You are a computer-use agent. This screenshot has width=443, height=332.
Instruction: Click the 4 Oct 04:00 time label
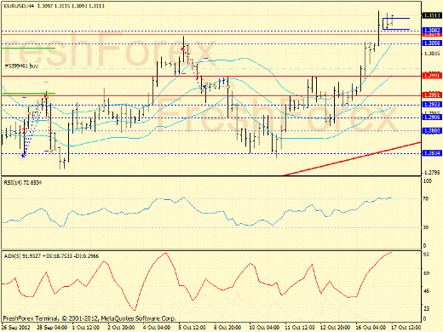(157, 327)
